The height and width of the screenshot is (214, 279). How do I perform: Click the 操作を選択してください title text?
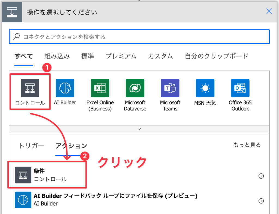[62, 13]
